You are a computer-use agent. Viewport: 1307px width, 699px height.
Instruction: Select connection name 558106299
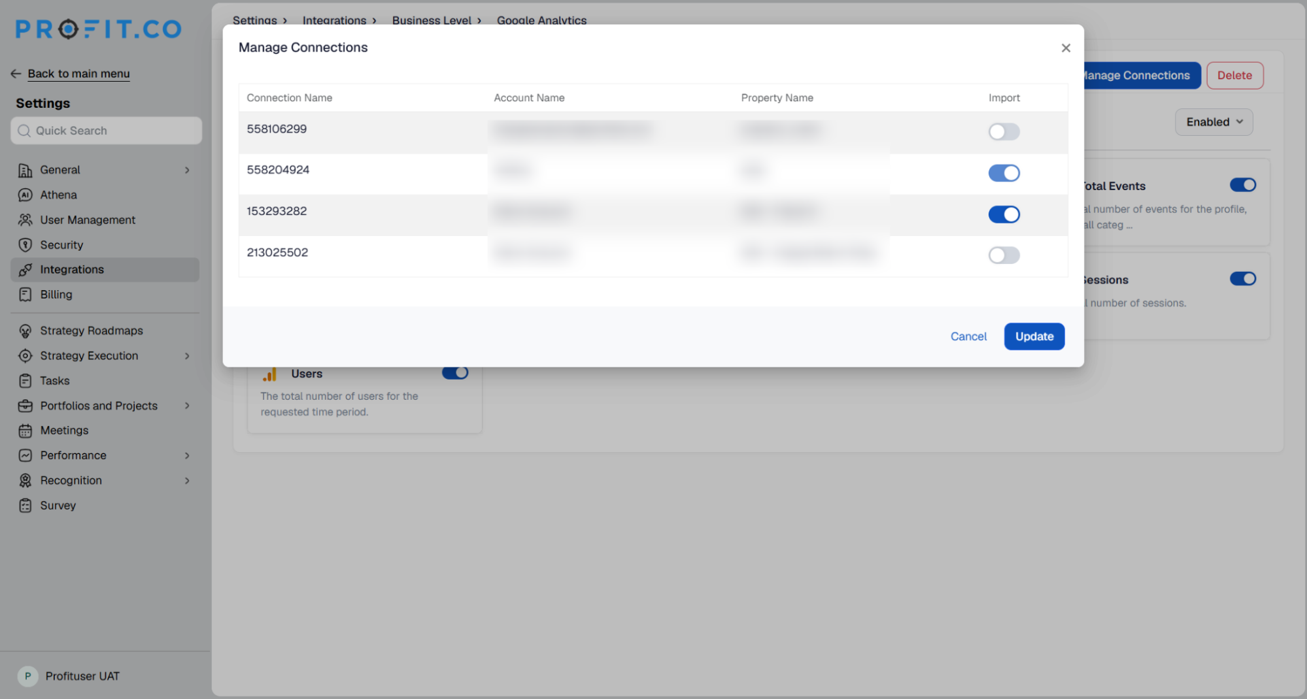coord(277,129)
